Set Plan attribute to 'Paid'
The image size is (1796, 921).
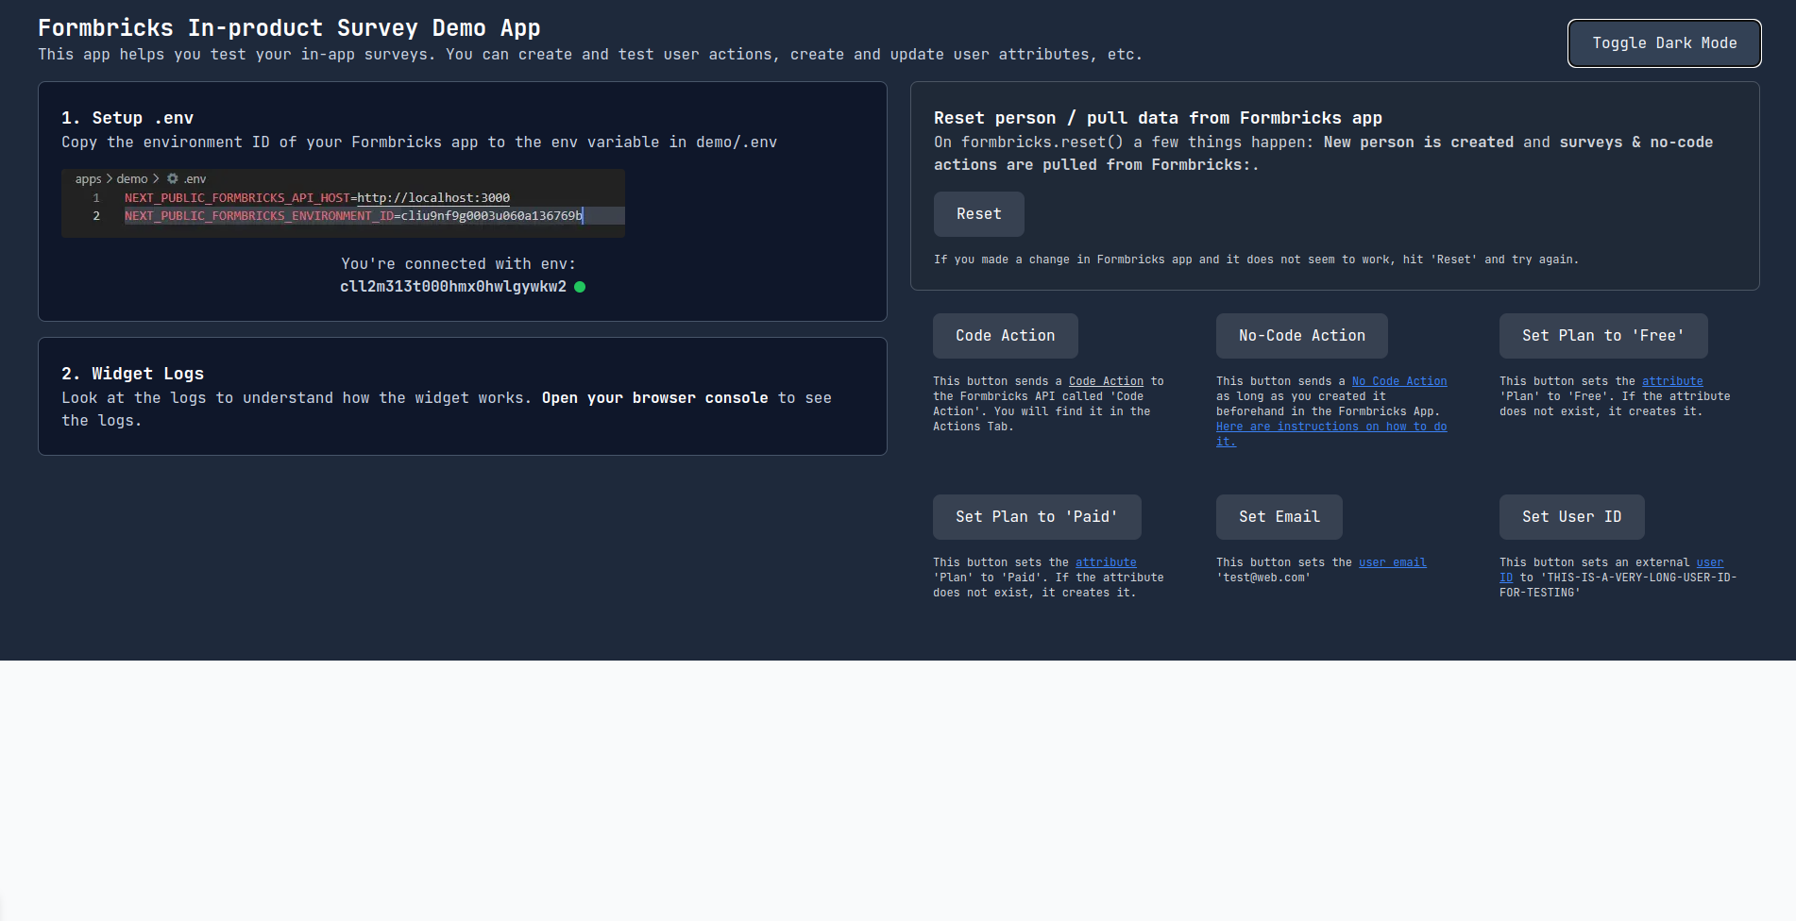(x=1036, y=516)
